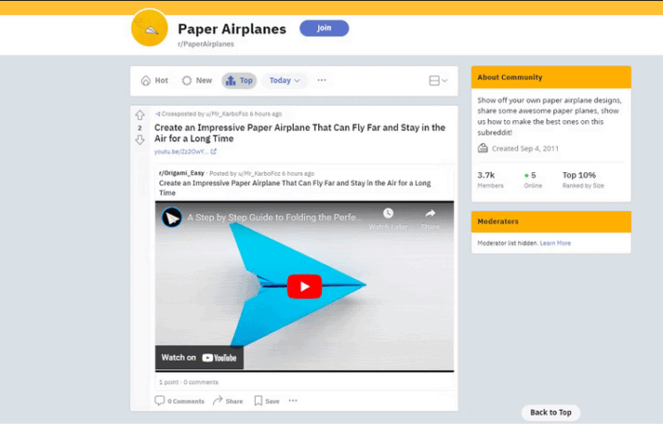This screenshot has width=663, height=424.
Task: Upvote the paper airplane post
Action: 140,115
